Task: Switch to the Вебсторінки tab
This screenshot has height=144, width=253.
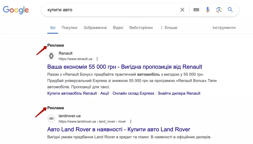Action: (x=141, y=28)
